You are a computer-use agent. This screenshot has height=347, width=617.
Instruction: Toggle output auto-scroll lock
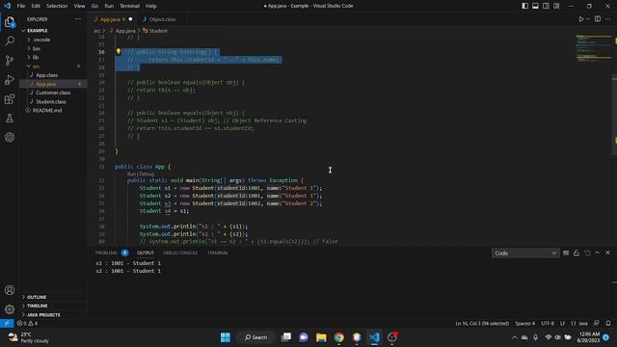point(577,253)
